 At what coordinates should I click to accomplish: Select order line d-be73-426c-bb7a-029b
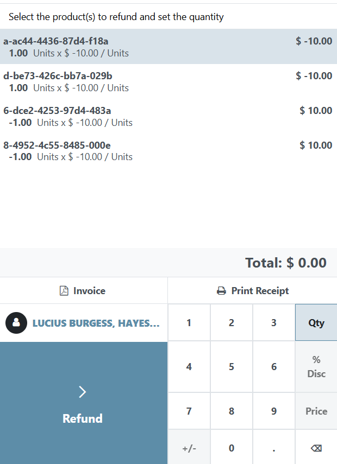[x=168, y=81]
